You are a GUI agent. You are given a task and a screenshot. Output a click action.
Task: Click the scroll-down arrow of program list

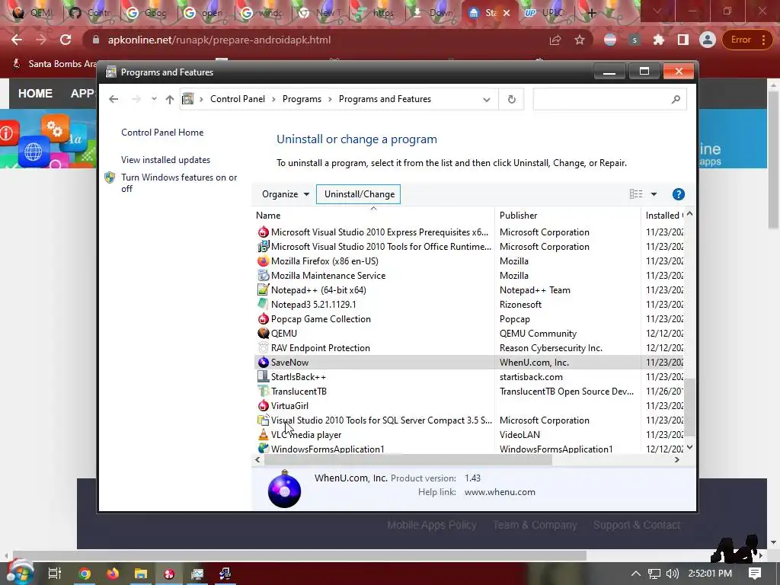click(x=689, y=447)
